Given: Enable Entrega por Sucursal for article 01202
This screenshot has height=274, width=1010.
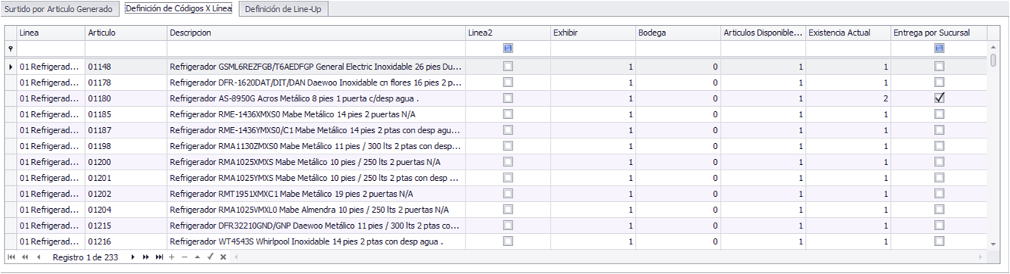Looking at the screenshot, I should pyautogui.click(x=939, y=194).
